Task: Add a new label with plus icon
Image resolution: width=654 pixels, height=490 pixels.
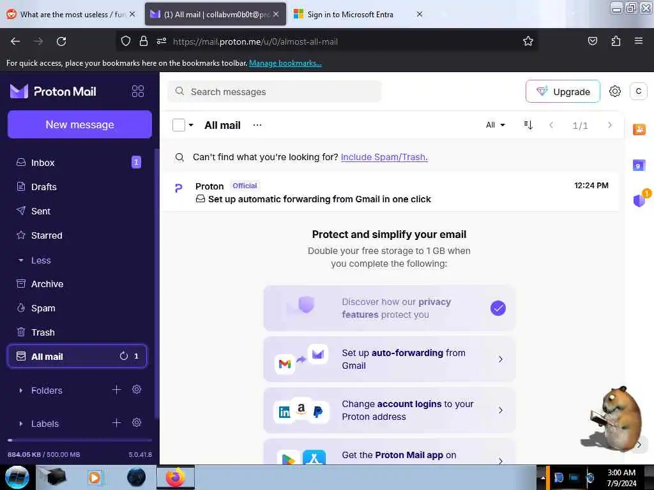Action: tap(116, 423)
